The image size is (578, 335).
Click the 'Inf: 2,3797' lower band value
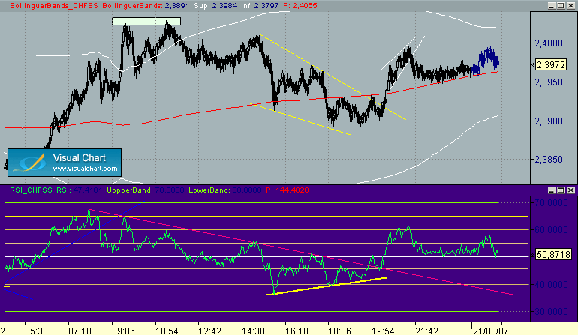(x=260, y=6)
